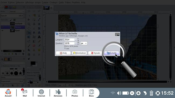Screen dimensions: 175x98
Task: Select the Goéland layer row
Action: tap(13, 24)
